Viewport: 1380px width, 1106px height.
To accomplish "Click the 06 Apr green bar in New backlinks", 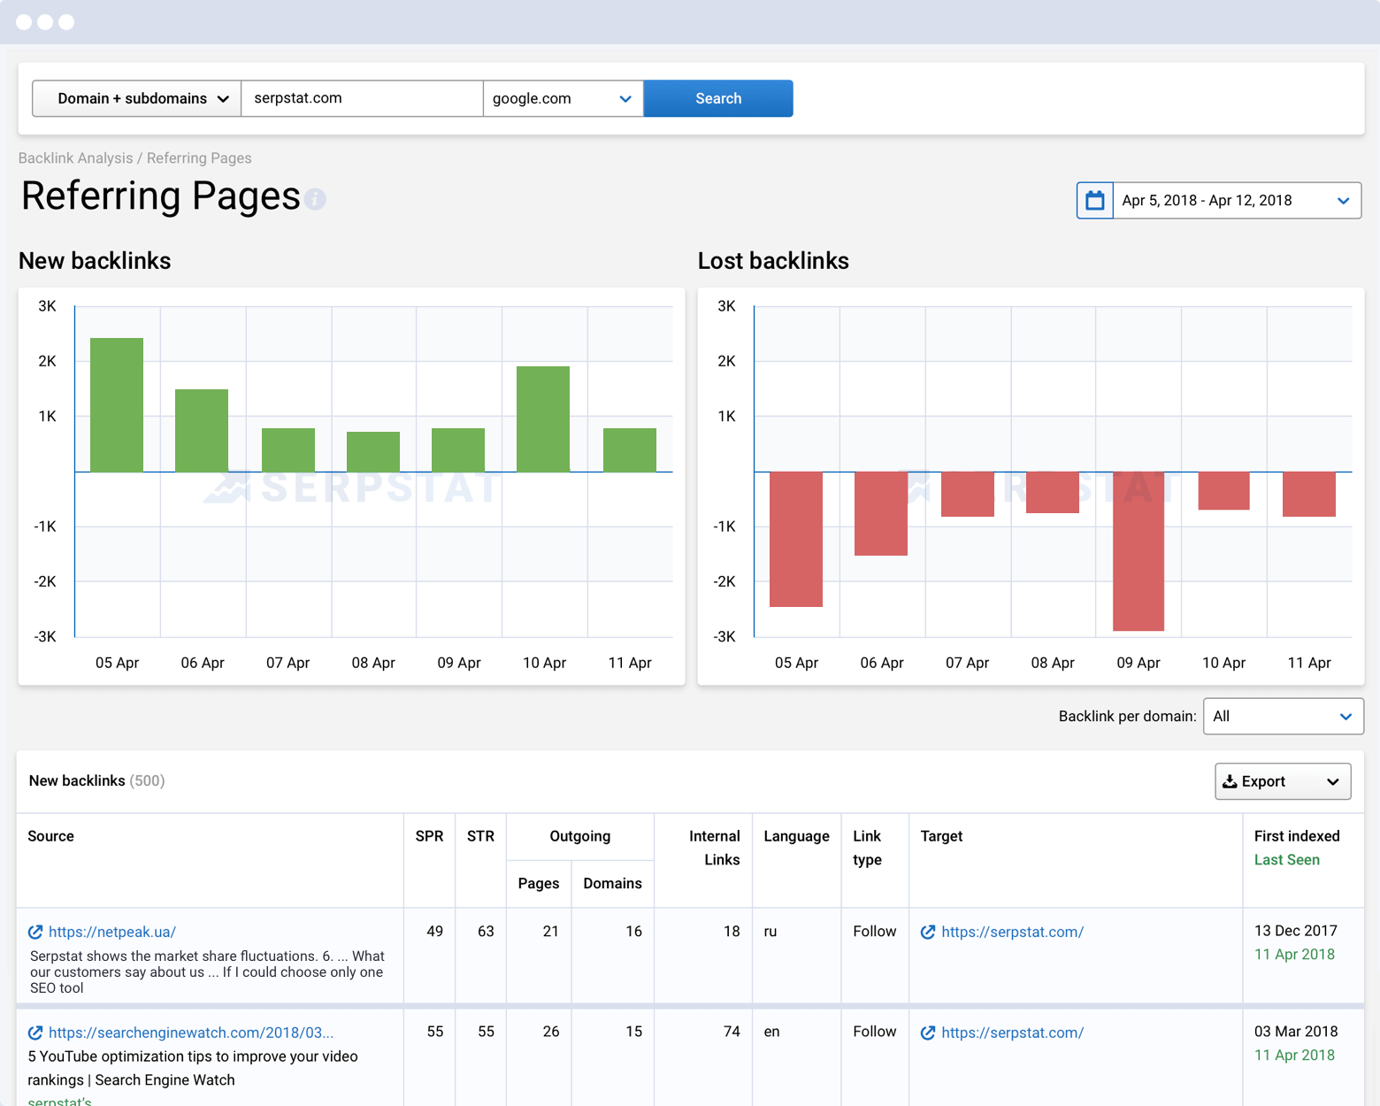I will click(202, 430).
